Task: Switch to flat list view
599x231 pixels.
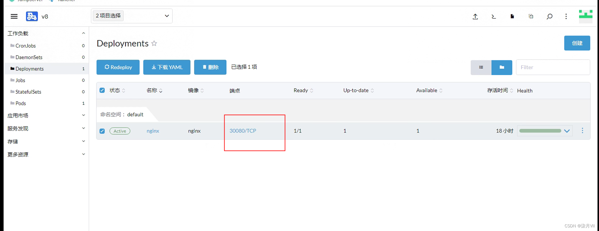Action: pyautogui.click(x=481, y=67)
